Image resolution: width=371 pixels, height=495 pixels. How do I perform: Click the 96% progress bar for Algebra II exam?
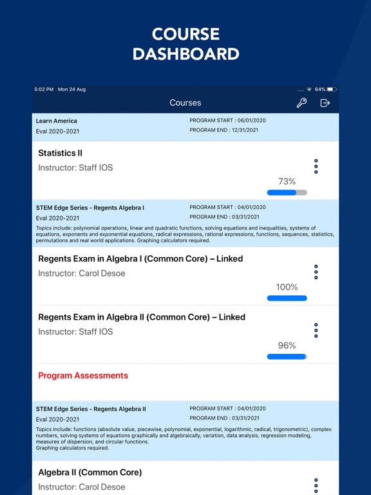pos(287,356)
